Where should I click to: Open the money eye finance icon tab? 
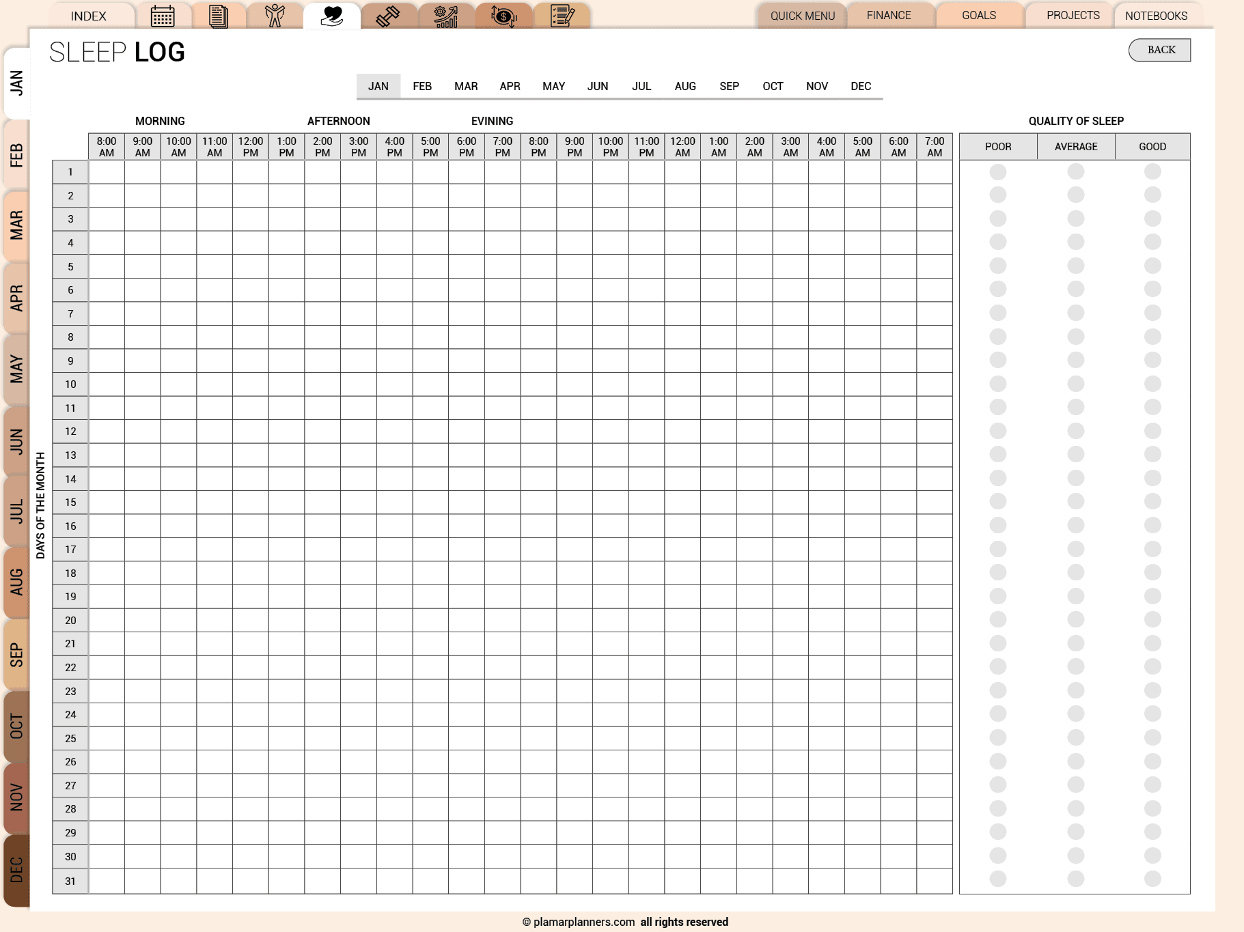(503, 16)
